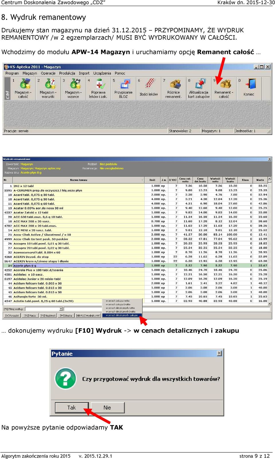Close Wydruki remanentowe window

tap(270, 159)
